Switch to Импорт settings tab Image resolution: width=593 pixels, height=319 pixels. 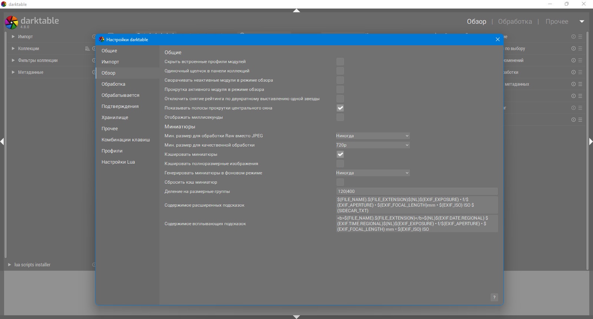coord(127,62)
